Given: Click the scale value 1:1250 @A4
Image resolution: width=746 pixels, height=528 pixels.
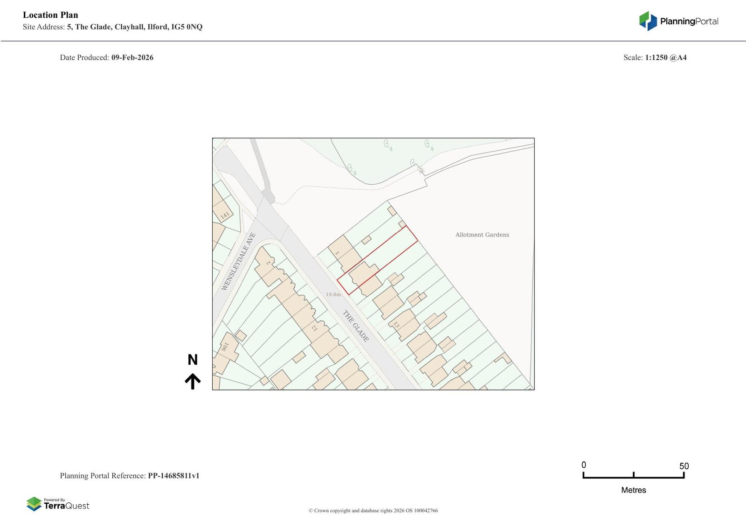Looking at the screenshot, I should click(x=665, y=57).
